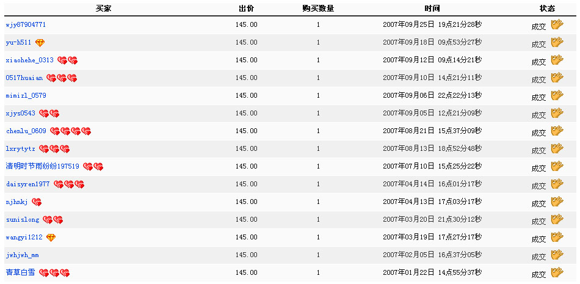Open sunislong's buyer page
The height and width of the screenshot is (284, 580).
pyautogui.click(x=23, y=220)
